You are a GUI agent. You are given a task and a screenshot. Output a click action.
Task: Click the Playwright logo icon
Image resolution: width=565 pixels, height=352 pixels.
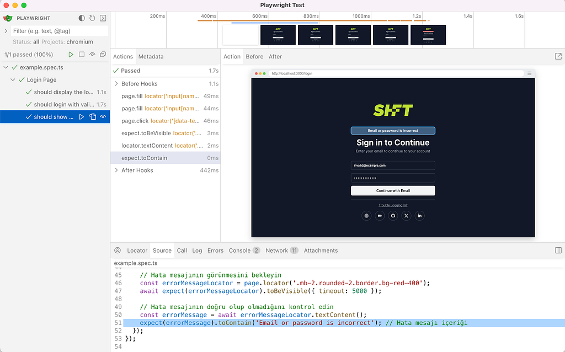pyautogui.click(x=8, y=18)
